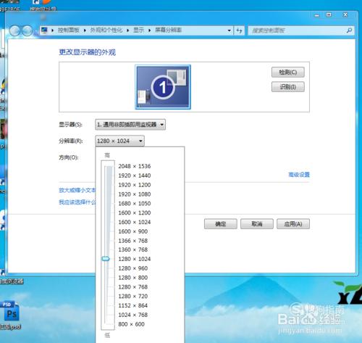Click the 识别(I) identify button

(x=288, y=87)
